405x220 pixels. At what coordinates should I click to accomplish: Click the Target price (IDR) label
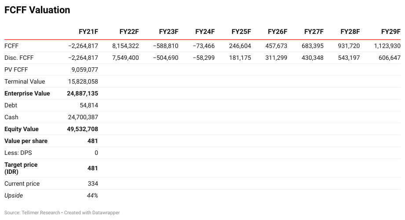[21, 168]
